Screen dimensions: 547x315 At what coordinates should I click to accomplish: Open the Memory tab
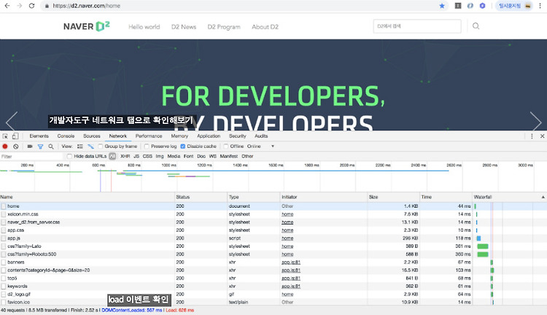(179, 136)
